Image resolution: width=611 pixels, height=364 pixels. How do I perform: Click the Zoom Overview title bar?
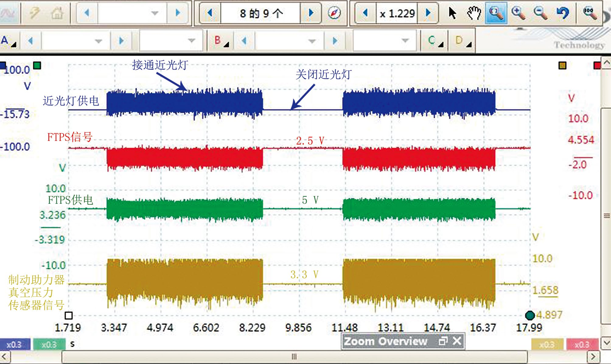[x=403, y=341]
